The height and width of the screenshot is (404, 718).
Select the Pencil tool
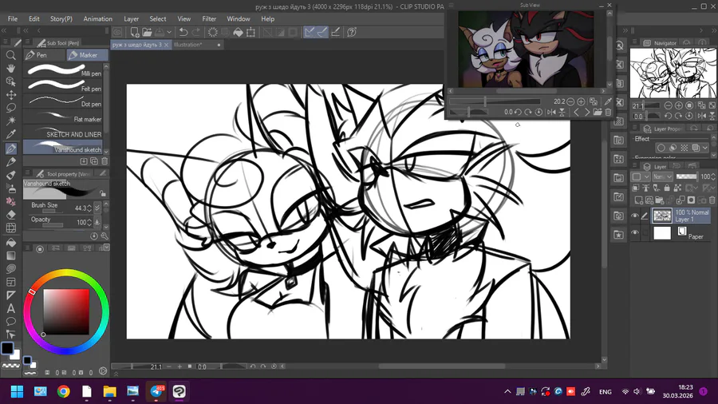coord(11,161)
